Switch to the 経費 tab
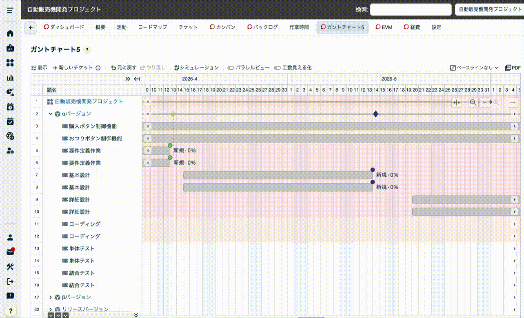 [x=412, y=27]
